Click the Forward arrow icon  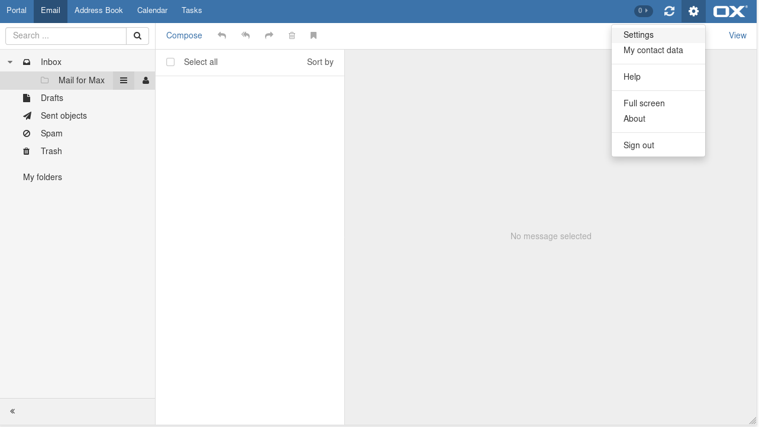(x=269, y=35)
